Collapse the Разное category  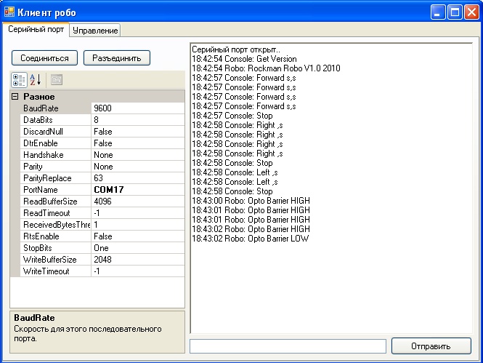click(15, 97)
